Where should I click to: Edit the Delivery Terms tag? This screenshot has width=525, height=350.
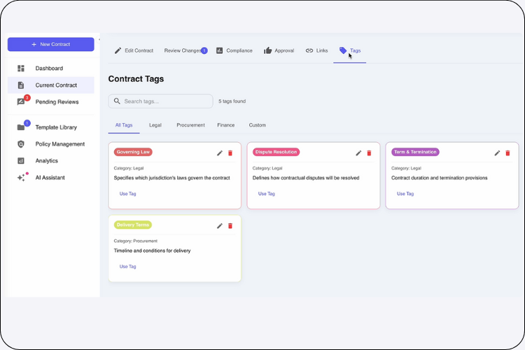tap(220, 225)
